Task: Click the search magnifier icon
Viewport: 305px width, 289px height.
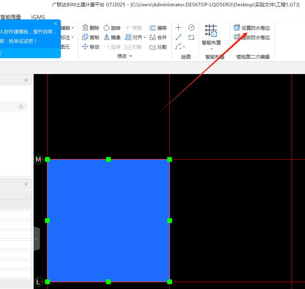Action: pyautogui.click(x=21, y=106)
